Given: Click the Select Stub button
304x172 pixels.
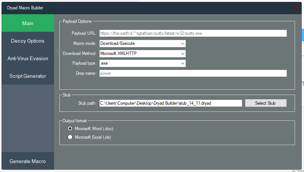Looking at the screenshot, I should (266, 103).
